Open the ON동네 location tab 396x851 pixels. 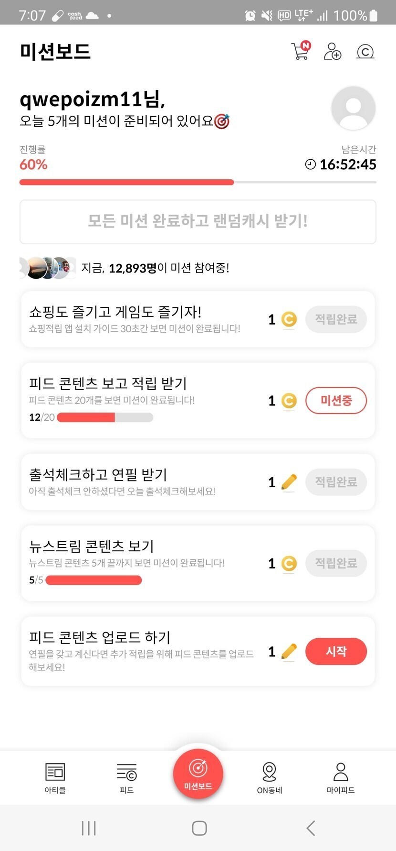[x=270, y=777]
